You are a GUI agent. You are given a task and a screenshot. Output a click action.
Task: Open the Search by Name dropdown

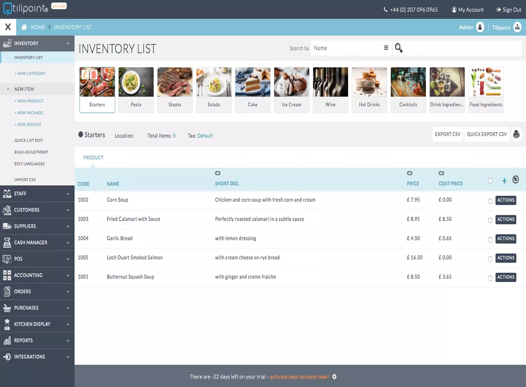[x=351, y=48]
